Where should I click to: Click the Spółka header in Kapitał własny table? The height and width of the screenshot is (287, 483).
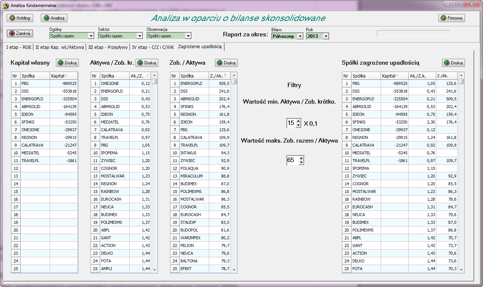click(35, 76)
